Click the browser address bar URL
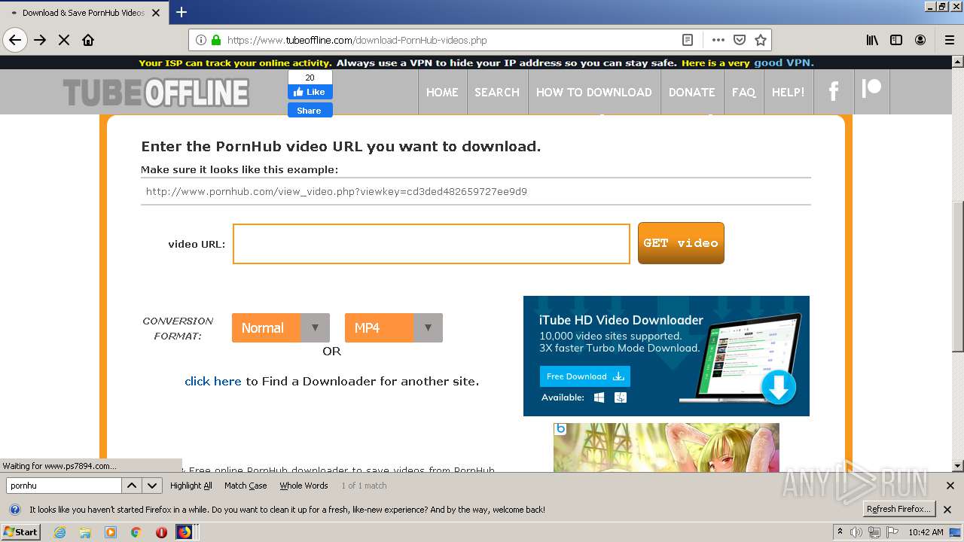Screen dimensions: 964x542 357,40
